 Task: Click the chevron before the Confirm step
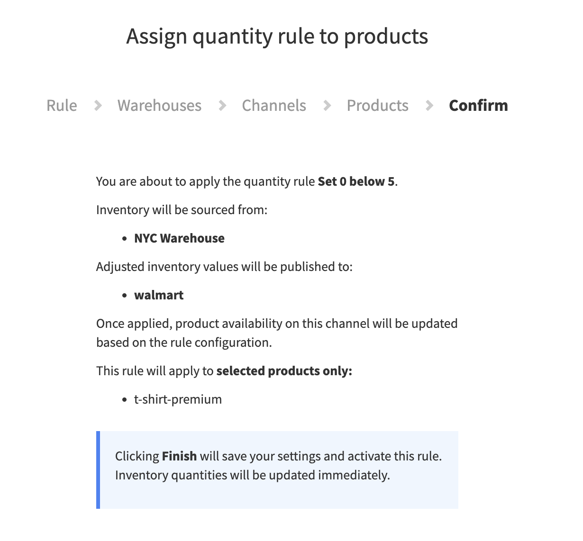point(429,105)
